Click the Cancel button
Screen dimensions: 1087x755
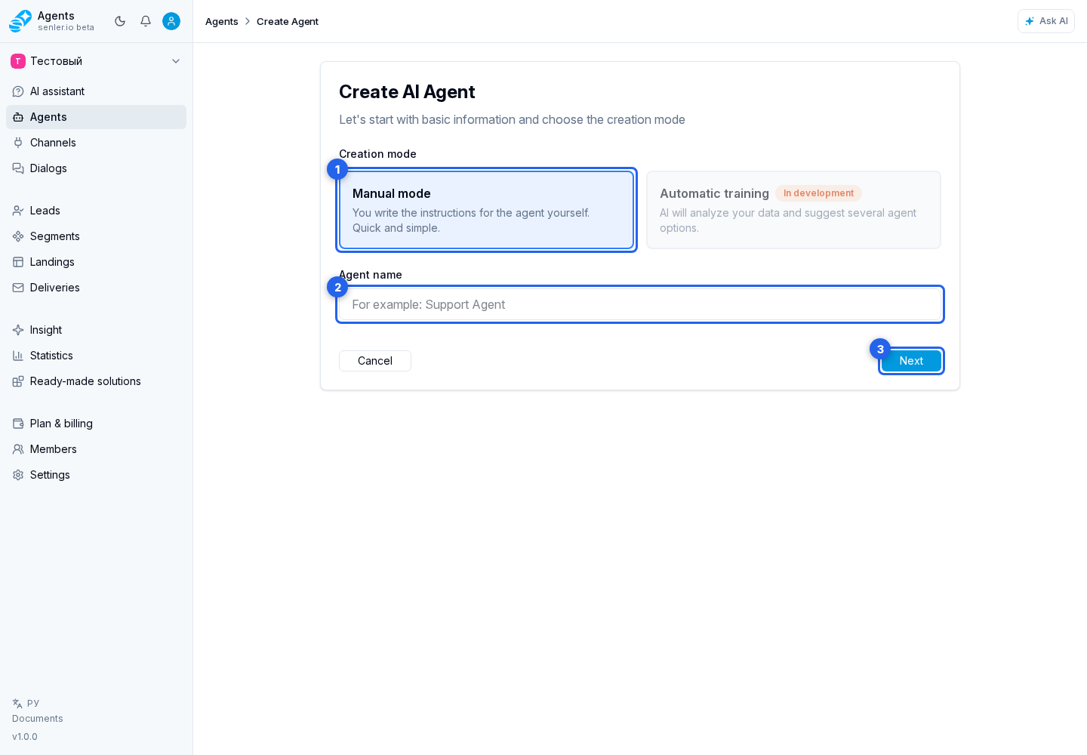pos(375,361)
